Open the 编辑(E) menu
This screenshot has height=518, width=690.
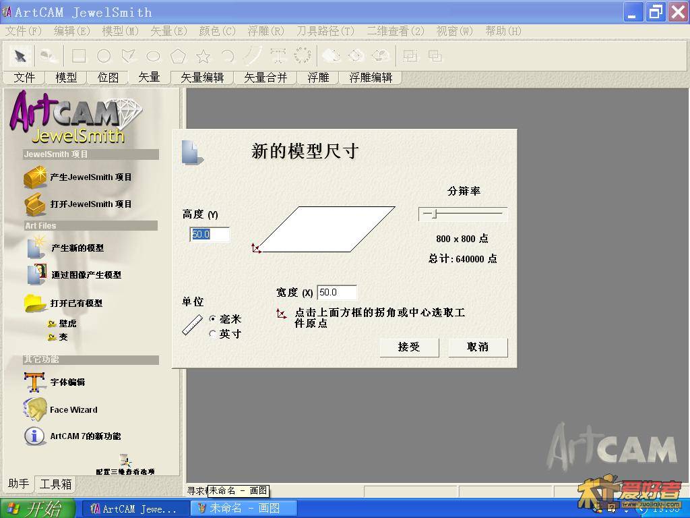coord(71,31)
